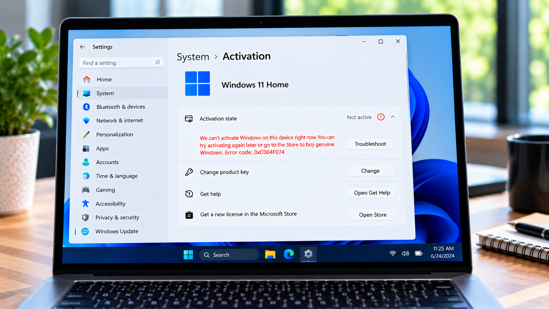This screenshot has height=309, width=549.
Task: Click the Windows 11 Home edition text
Action: coord(255,85)
